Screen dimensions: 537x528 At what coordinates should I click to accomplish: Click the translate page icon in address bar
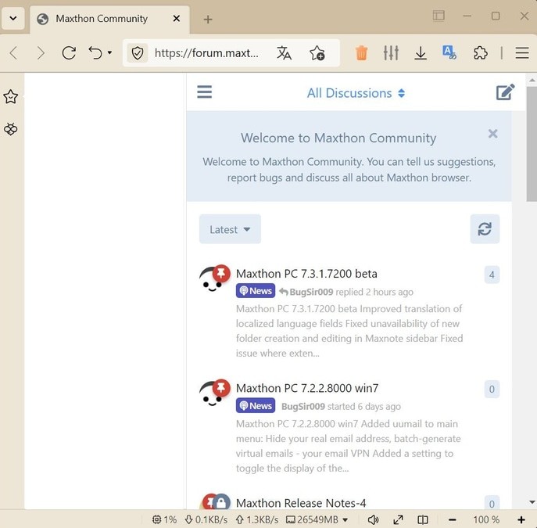pyautogui.click(x=284, y=53)
